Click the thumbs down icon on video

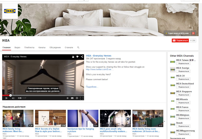pyautogui.click(x=77, y=57)
